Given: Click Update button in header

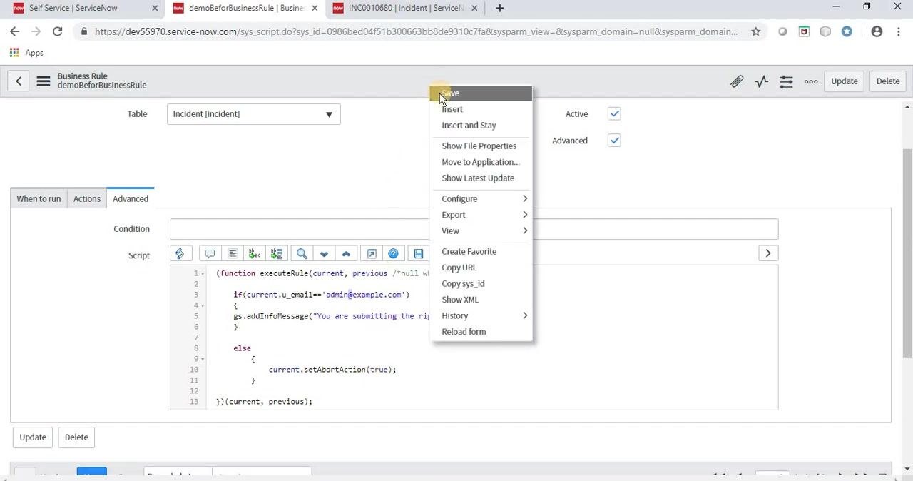Looking at the screenshot, I should click(x=845, y=81).
